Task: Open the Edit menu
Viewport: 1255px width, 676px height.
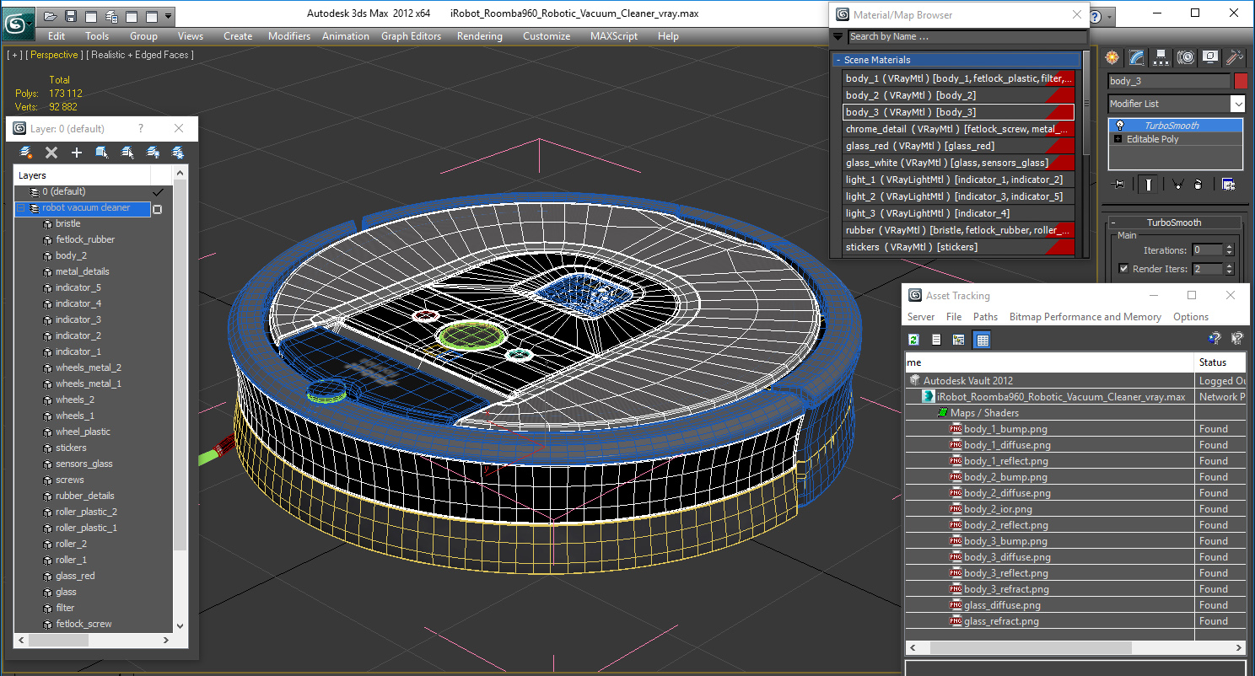Action: coord(57,36)
